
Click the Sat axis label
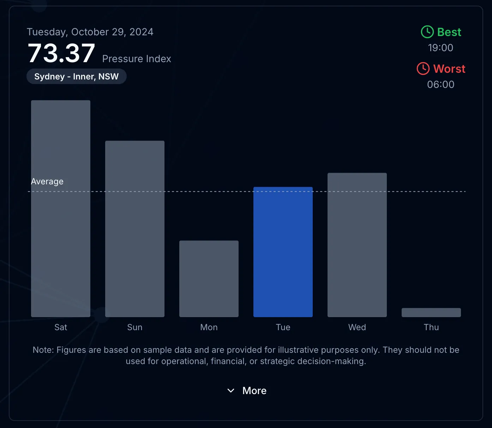[x=61, y=327]
